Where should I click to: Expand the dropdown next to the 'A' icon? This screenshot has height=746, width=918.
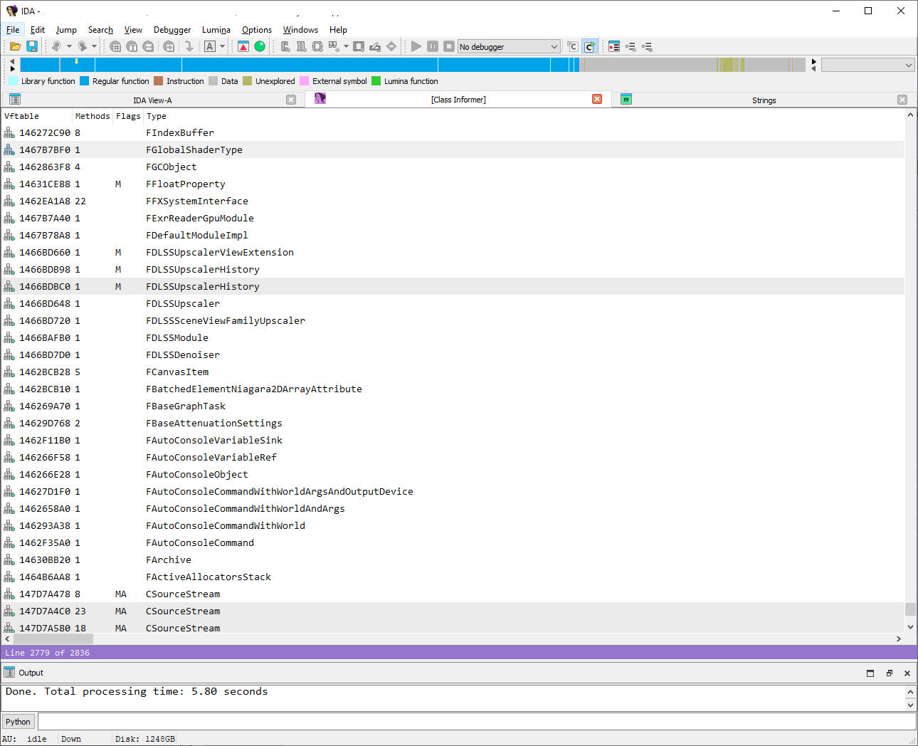(x=222, y=46)
